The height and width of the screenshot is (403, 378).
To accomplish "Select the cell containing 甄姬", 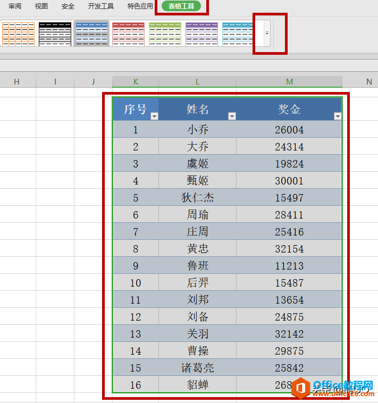I will (197, 180).
